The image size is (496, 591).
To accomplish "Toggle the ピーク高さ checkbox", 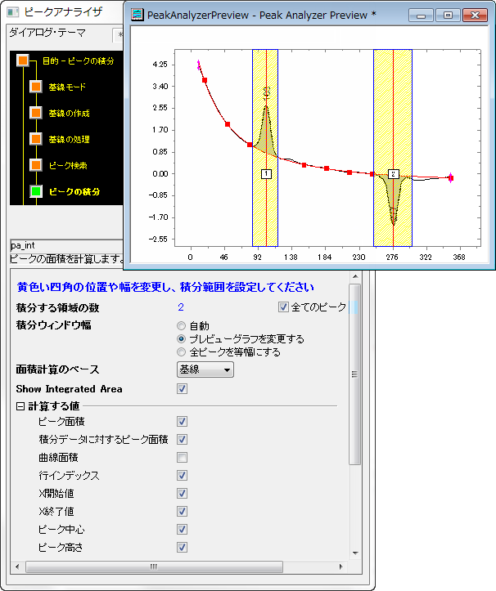I will point(182,547).
